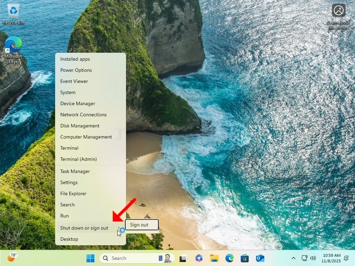Open the Run menu entry
Viewport: 355px width, 266px height.
(90, 216)
